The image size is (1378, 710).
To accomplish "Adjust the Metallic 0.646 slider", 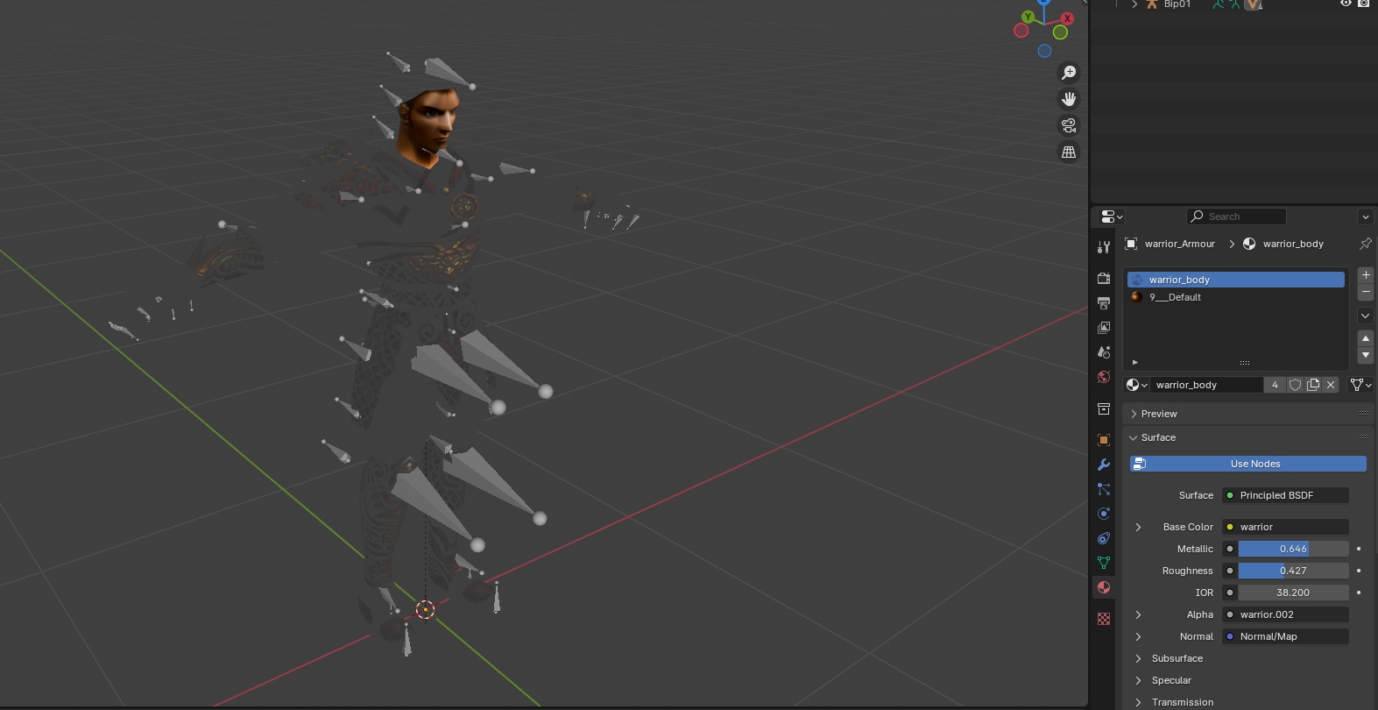I will click(x=1293, y=549).
